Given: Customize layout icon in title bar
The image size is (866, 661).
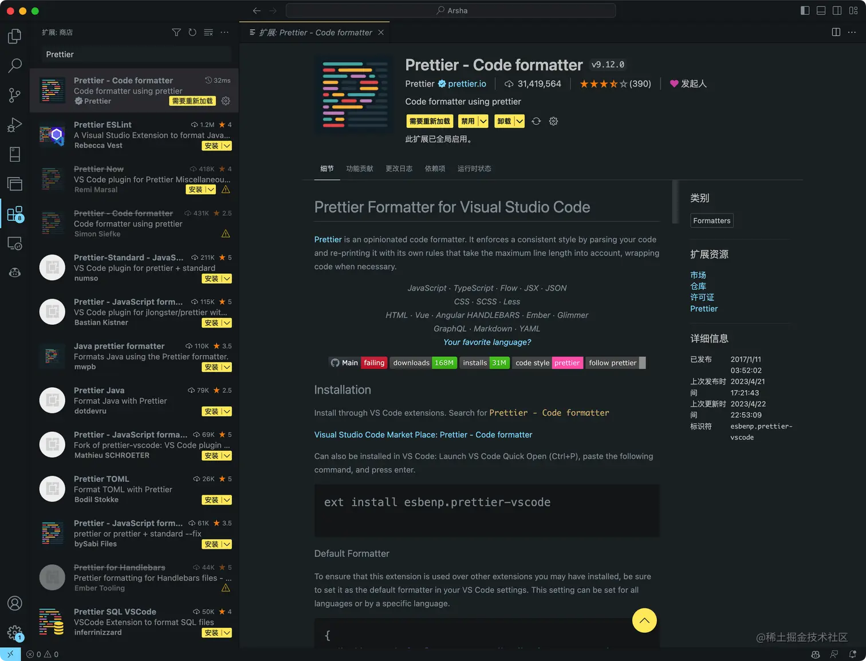Looking at the screenshot, I should pos(853,10).
